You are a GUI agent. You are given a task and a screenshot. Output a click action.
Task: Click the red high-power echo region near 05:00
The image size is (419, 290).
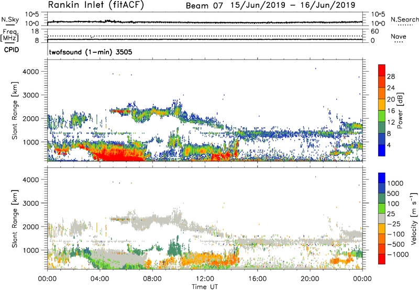pos(117,154)
